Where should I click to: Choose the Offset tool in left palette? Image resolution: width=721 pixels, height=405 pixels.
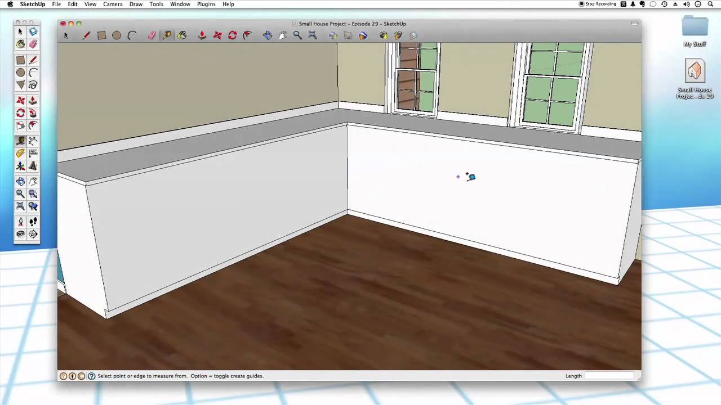33,125
